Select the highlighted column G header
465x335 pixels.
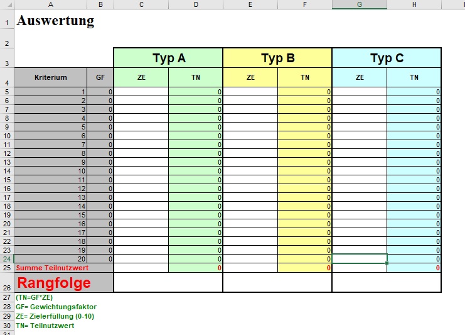359,4
